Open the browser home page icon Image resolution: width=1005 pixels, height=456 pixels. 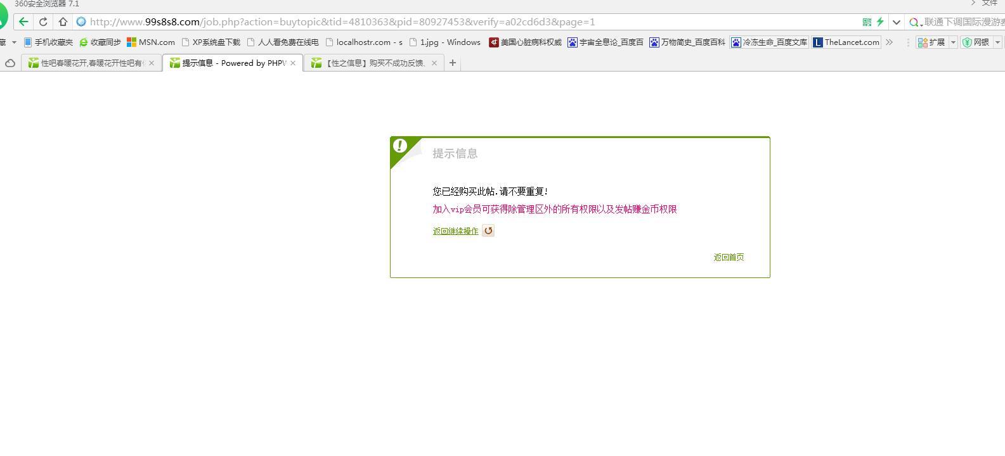click(63, 22)
